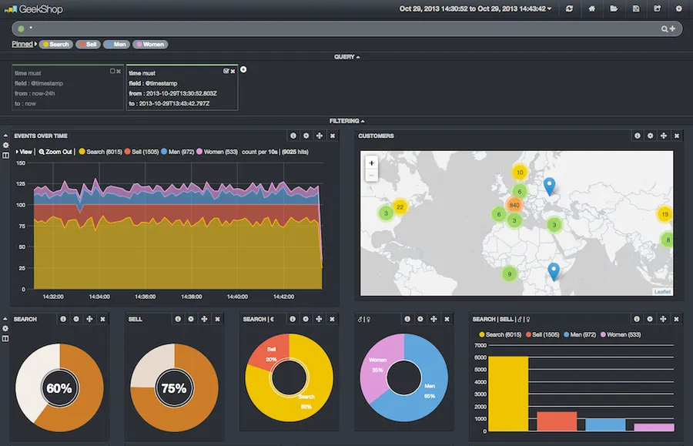Show info for Search | Sell bar panel
Image resolution: width=693 pixels, height=446 pixels.
(x=637, y=319)
